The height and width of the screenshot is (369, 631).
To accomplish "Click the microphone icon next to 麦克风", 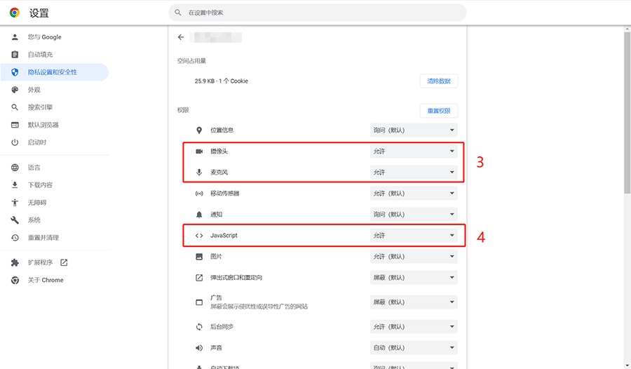I will click(x=199, y=173).
